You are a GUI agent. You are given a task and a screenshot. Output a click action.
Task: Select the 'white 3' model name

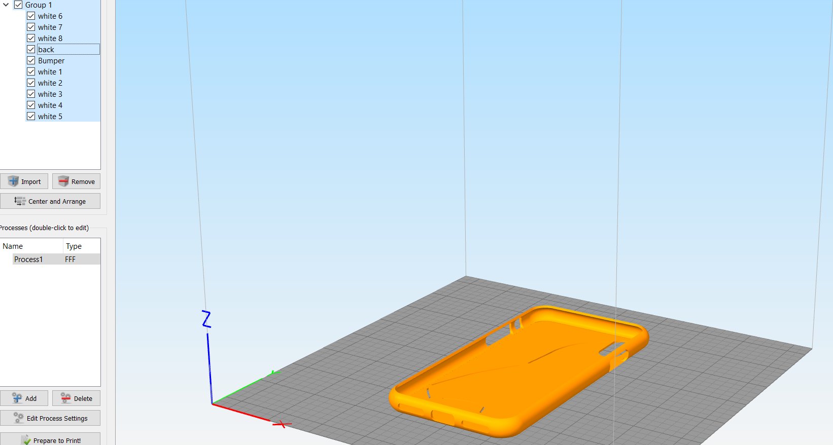(50, 94)
